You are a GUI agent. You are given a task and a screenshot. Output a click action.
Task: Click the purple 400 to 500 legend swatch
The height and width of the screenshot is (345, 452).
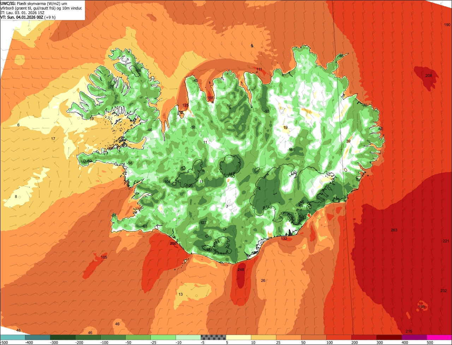pyautogui.click(x=414, y=337)
